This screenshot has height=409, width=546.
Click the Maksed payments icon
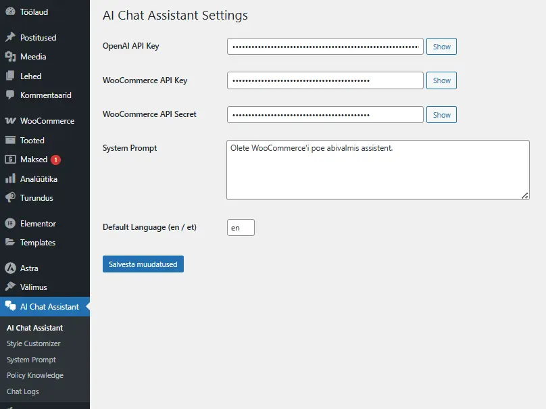pyautogui.click(x=10, y=160)
